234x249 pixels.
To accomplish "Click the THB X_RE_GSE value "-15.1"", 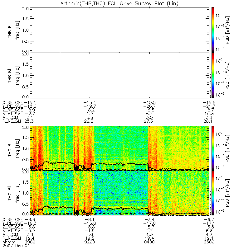I will pos(30,102).
